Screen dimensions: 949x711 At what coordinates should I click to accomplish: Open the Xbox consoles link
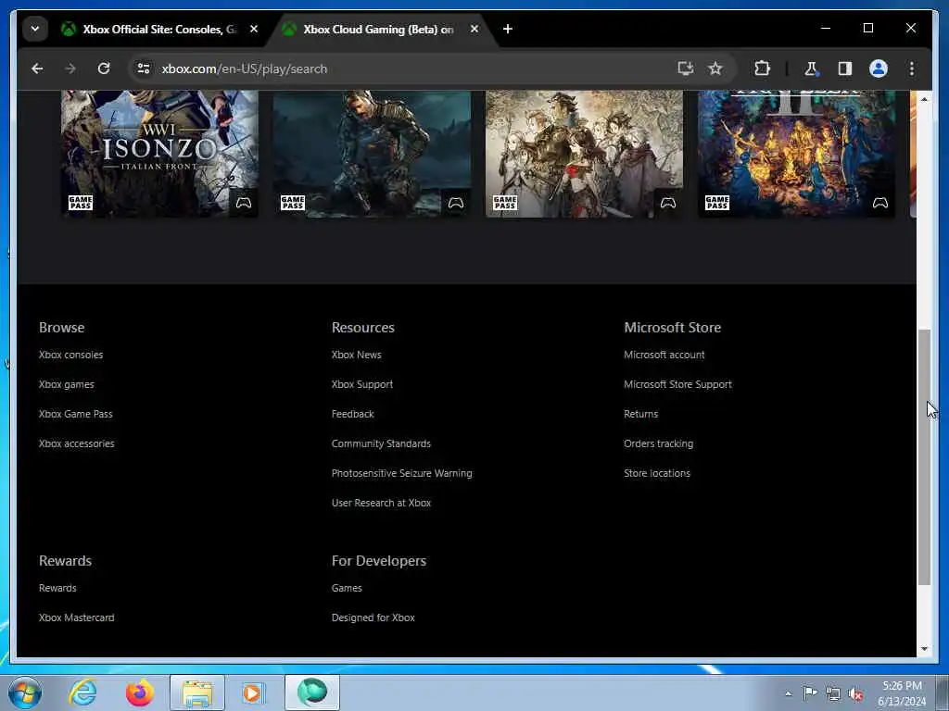70,355
